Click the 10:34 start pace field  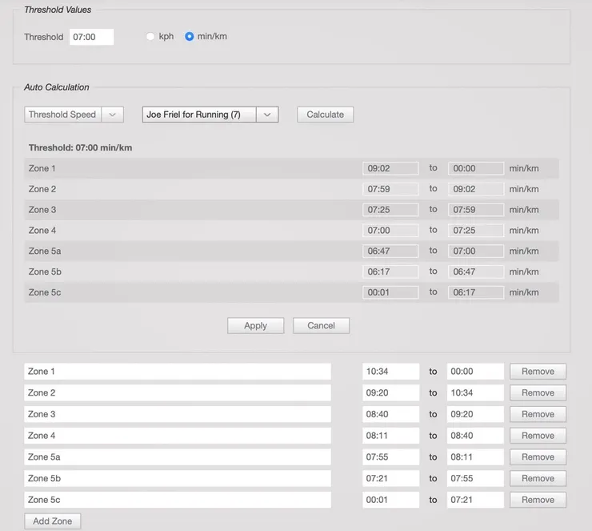click(x=390, y=372)
